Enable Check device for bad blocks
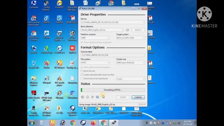Screen dimensions: 224x126 point(82,78)
